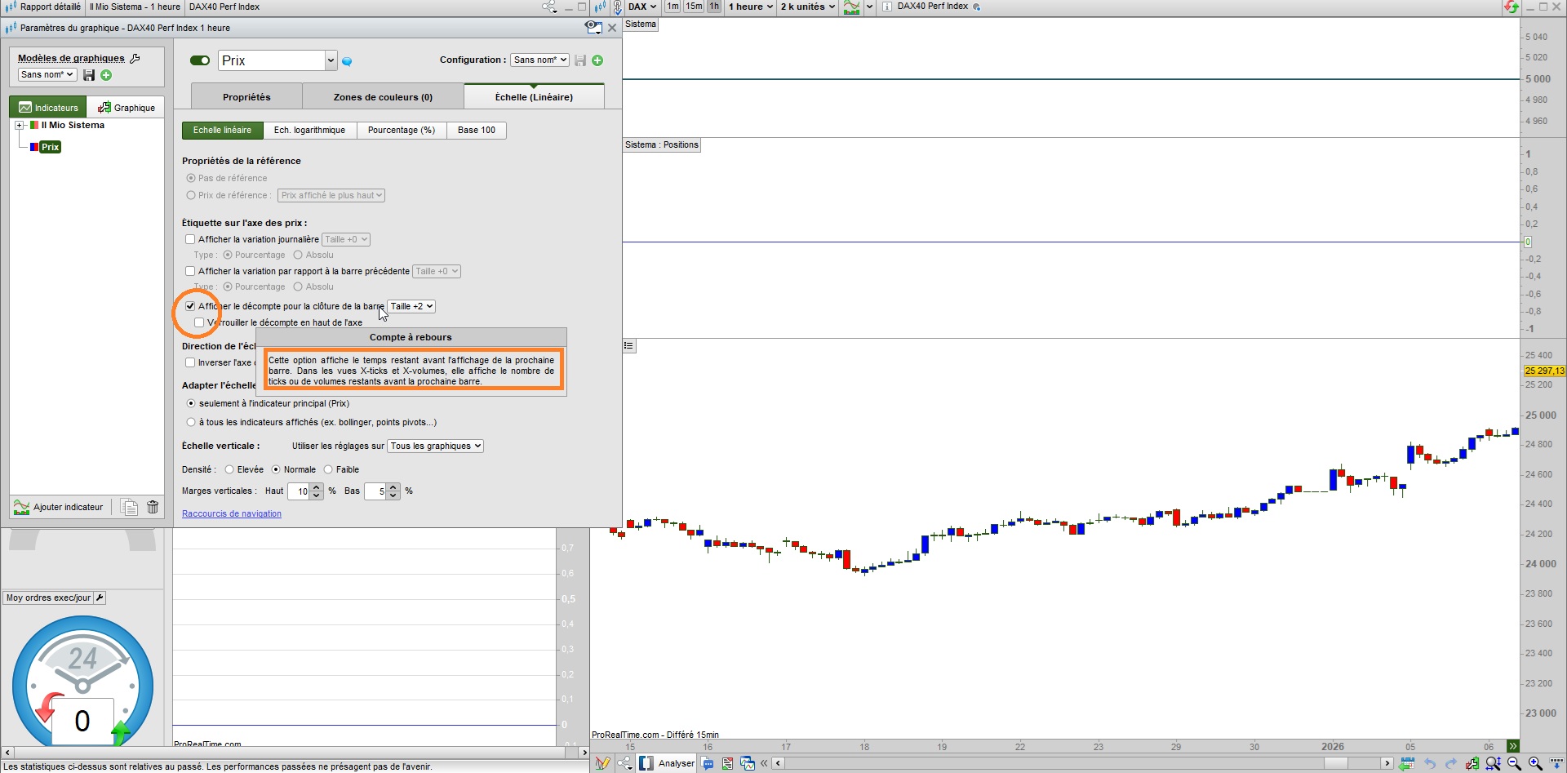Switch to the Propriétés tab
Screen dimensions: 1567x773
coord(246,97)
